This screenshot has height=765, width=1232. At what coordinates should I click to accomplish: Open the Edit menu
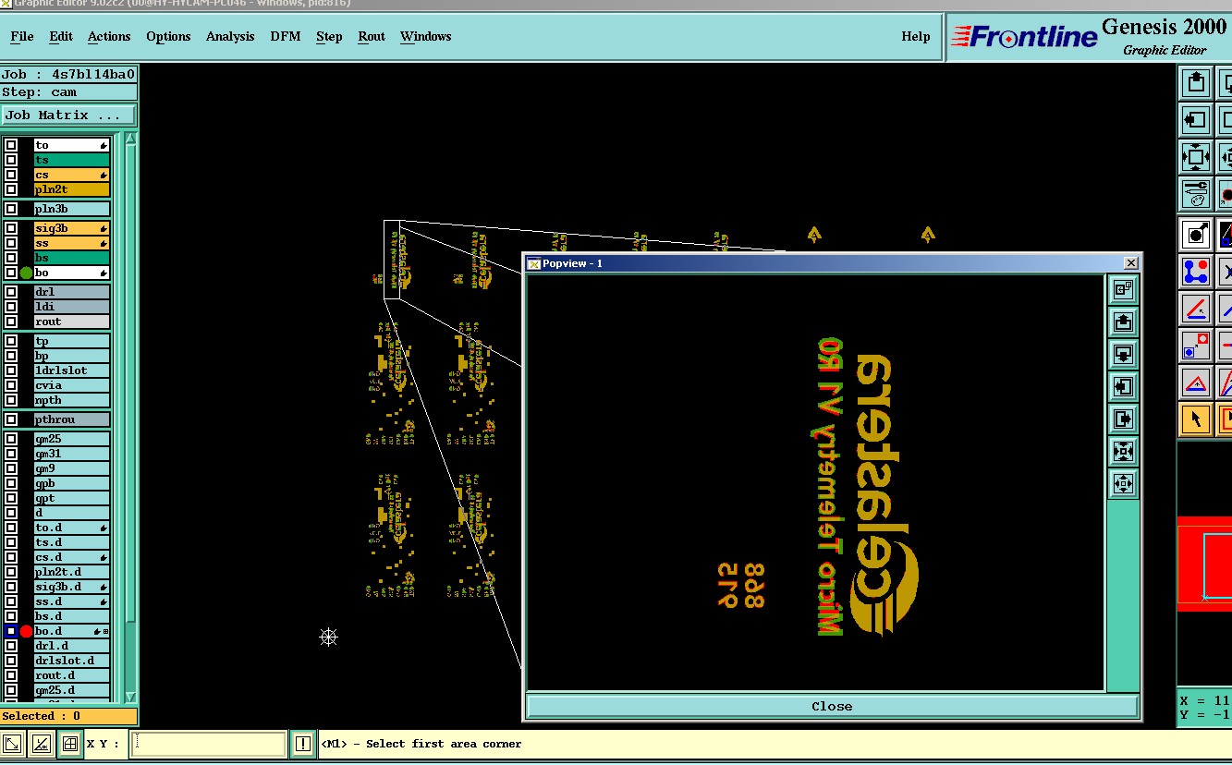[x=61, y=37]
